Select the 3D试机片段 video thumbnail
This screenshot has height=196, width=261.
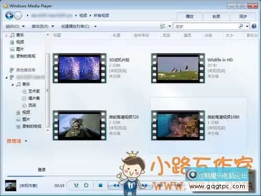(x=79, y=68)
